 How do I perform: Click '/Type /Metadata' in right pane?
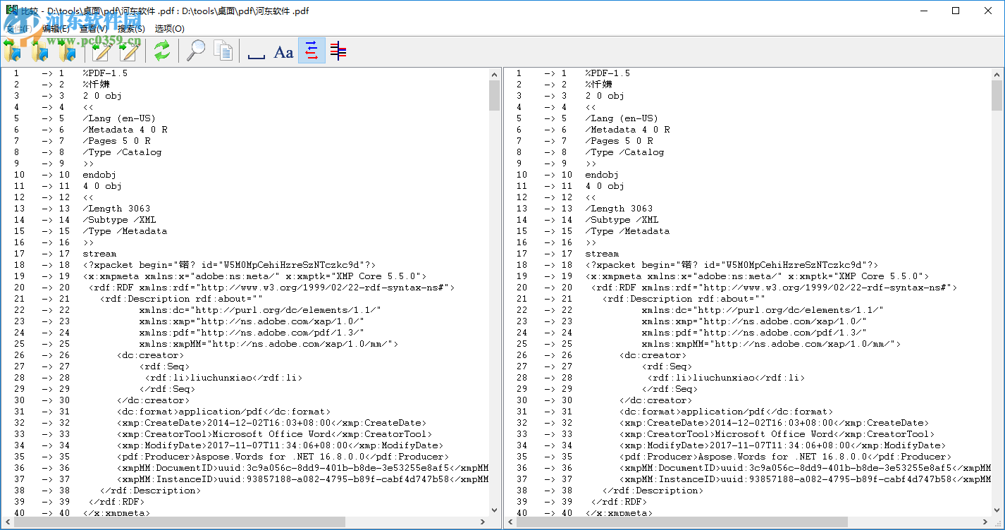click(627, 231)
